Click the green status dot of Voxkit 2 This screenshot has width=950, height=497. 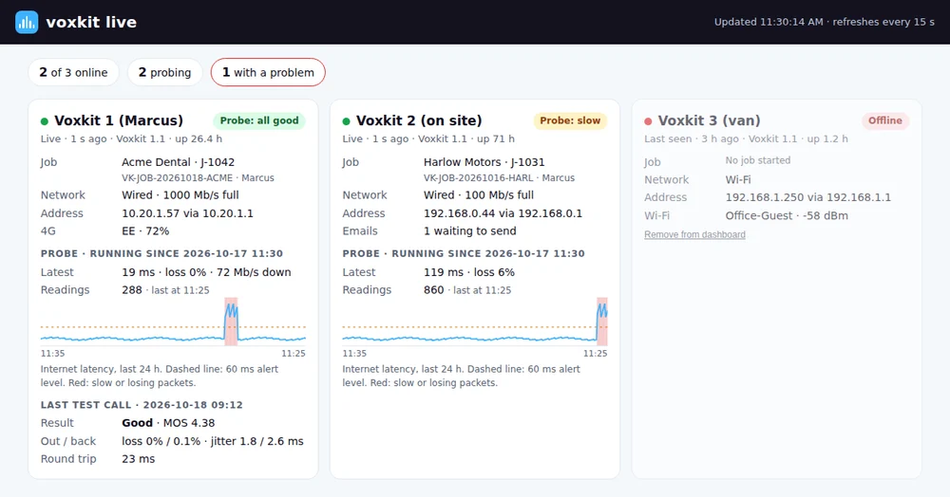[346, 121]
